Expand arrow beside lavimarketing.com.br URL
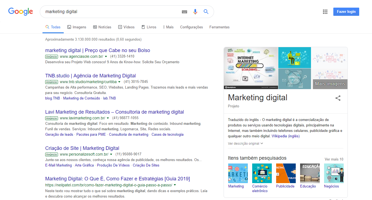Viewport: 372px width, 200px height. [x=108, y=118]
